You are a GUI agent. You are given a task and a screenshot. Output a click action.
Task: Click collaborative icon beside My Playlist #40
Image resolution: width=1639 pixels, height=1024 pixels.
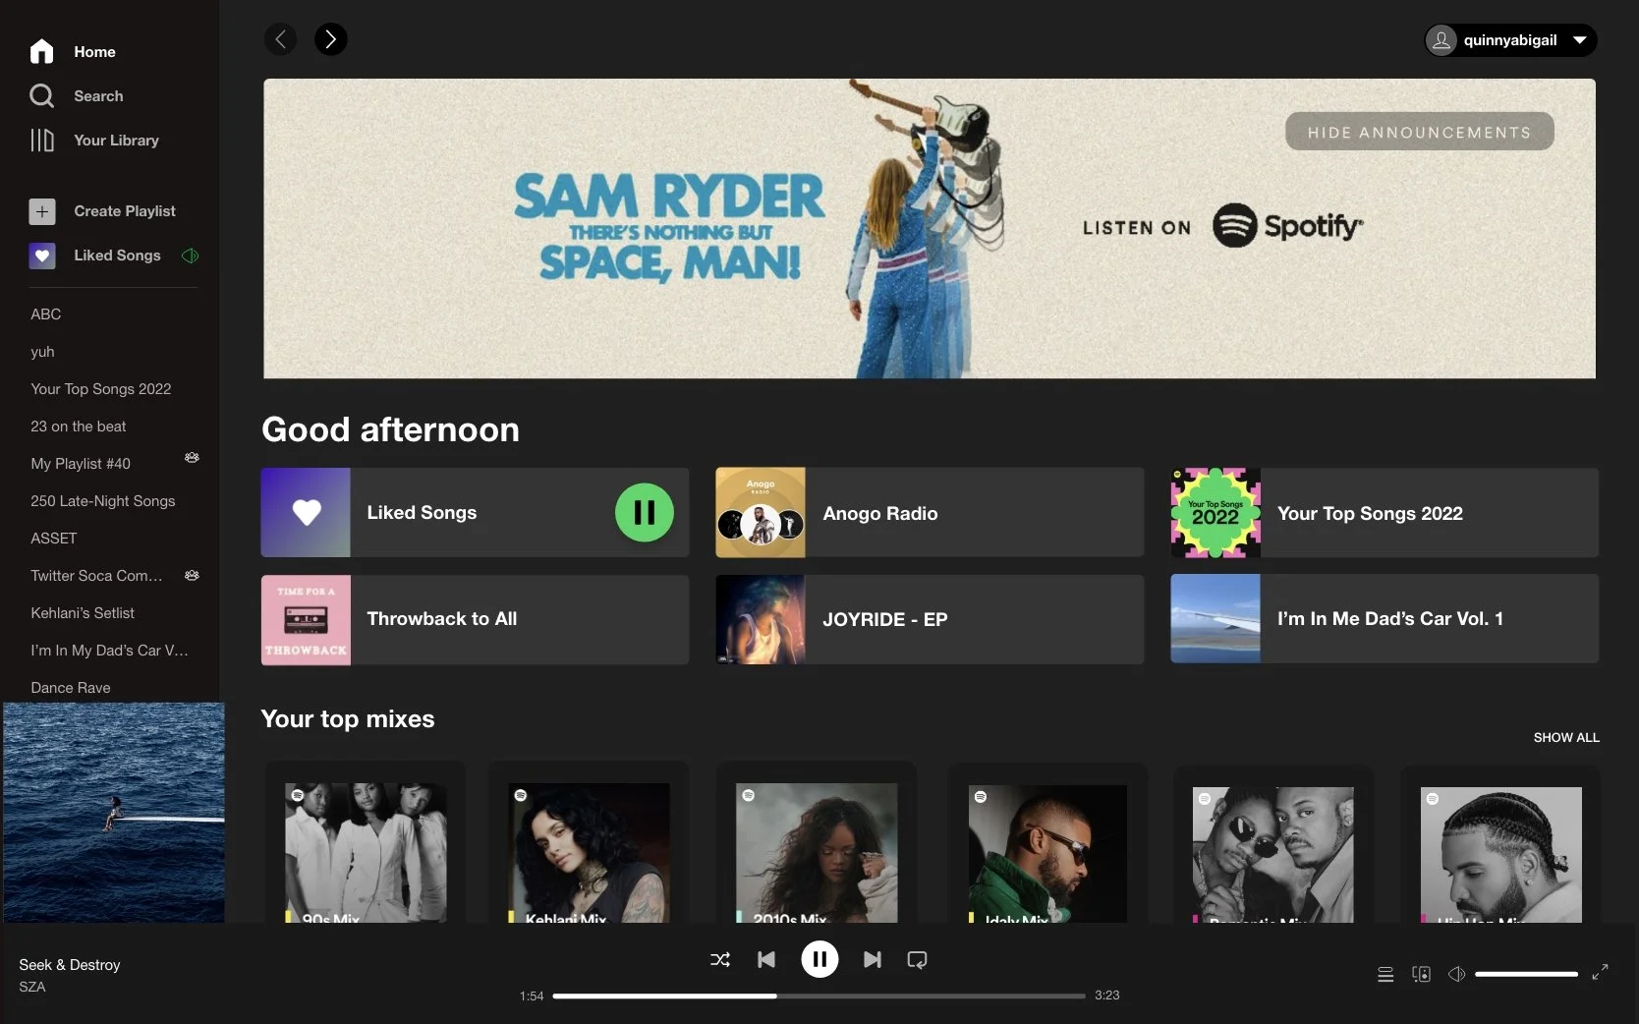point(192,458)
